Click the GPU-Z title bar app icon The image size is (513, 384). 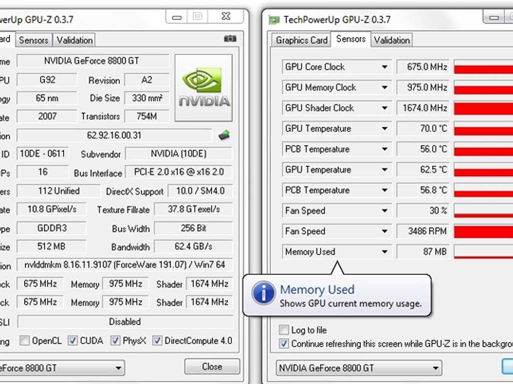tap(274, 20)
